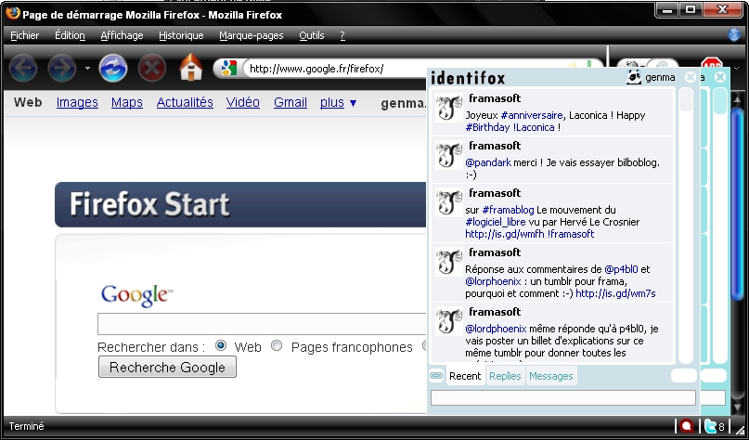Open the Édition menu
Screen dimensions: 749x440
pyautogui.click(x=70, y=35)
